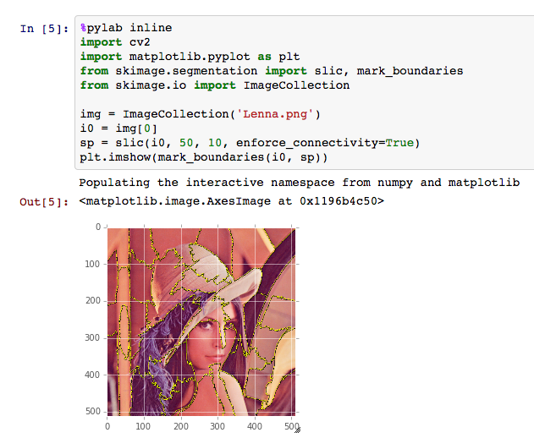
Task: Click the 'import cv2' line
Action: coord(115,42)
